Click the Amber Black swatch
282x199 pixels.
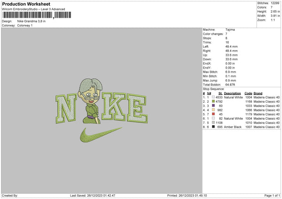tap(213, 127)
